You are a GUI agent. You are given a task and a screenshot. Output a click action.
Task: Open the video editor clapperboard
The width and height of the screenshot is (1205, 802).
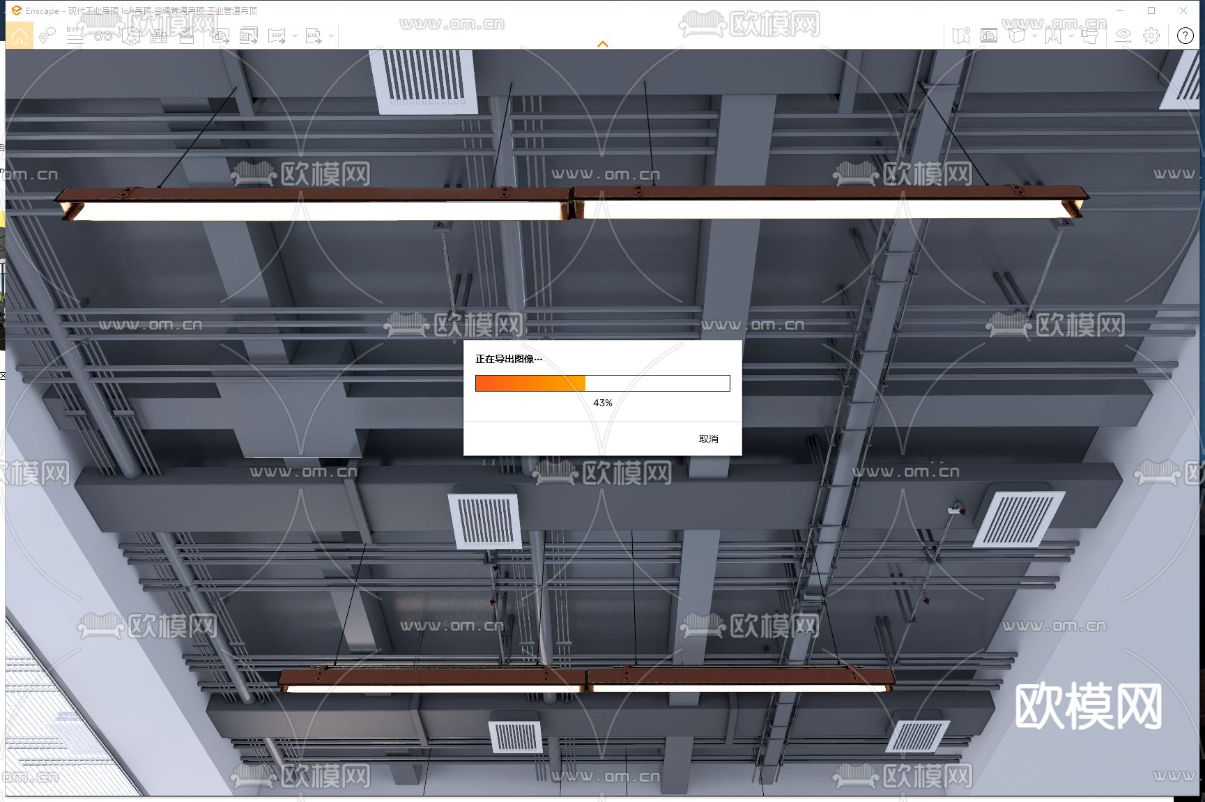[187, 36]
